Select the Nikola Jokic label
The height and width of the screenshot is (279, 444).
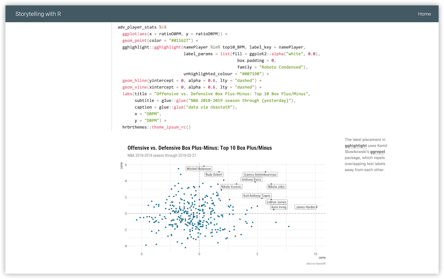pos(276,187)
